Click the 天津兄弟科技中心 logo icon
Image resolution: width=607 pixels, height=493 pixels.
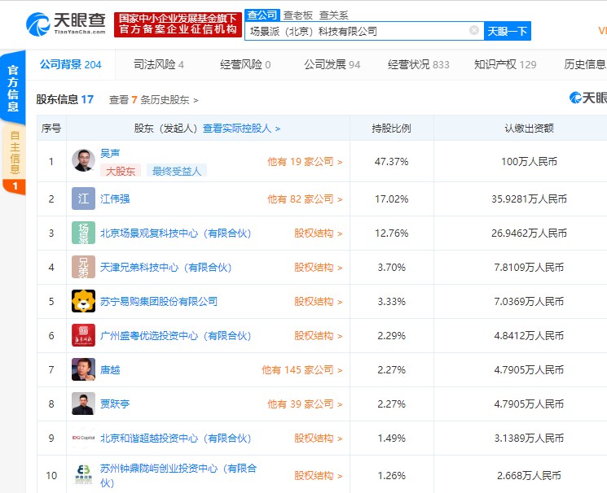point(83,266)
